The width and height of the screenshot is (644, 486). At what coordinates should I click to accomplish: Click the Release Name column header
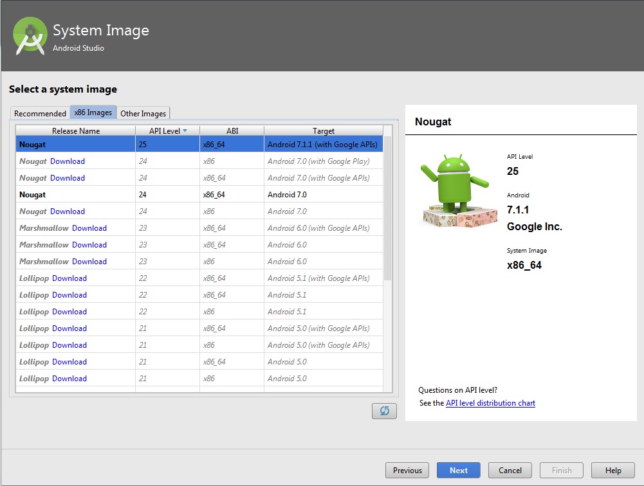[x=76, y=131]
